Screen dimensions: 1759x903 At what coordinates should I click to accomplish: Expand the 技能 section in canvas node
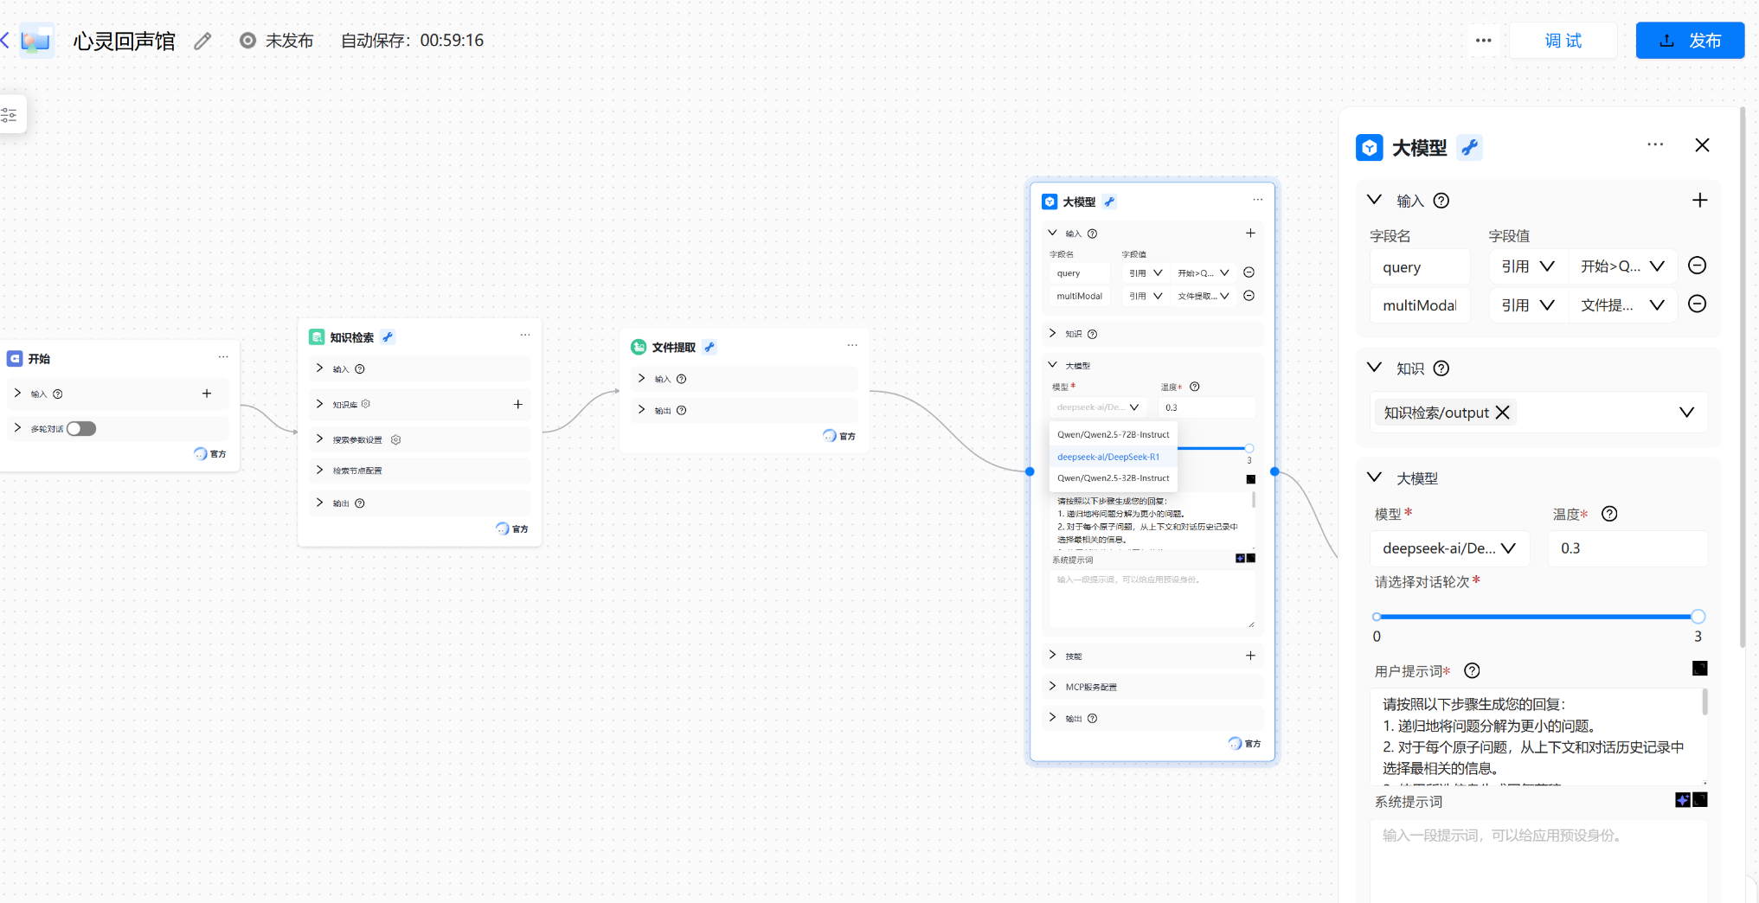coord(1053,656)
